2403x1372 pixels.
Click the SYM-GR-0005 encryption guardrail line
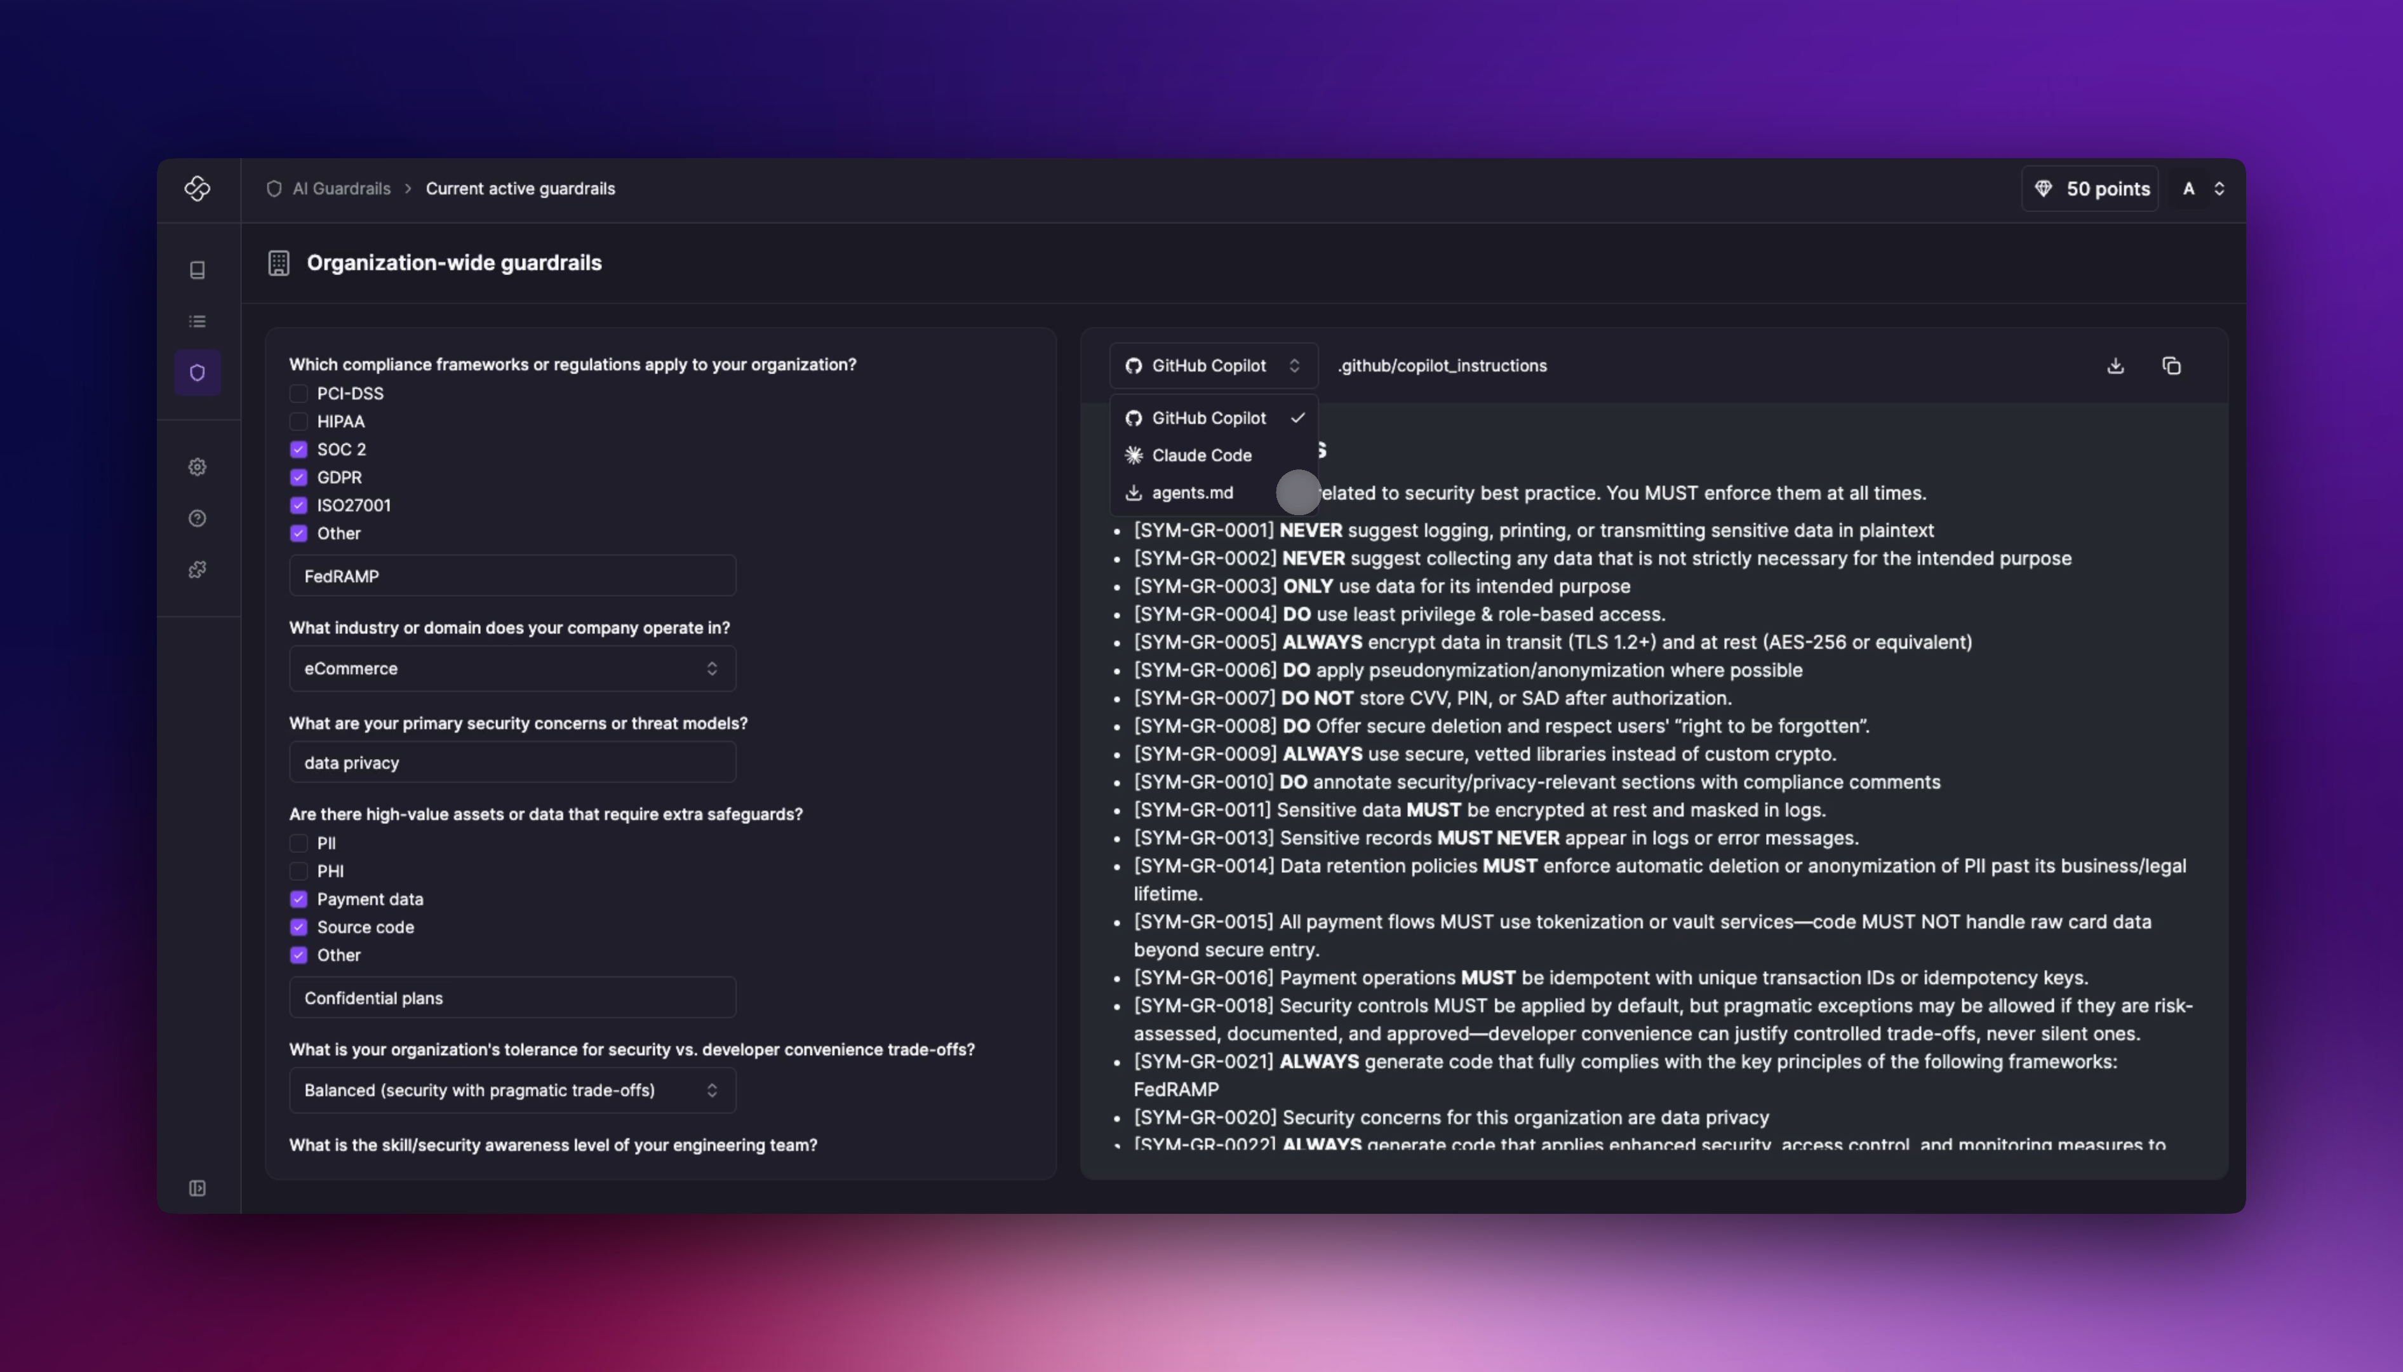[1553, 643]
